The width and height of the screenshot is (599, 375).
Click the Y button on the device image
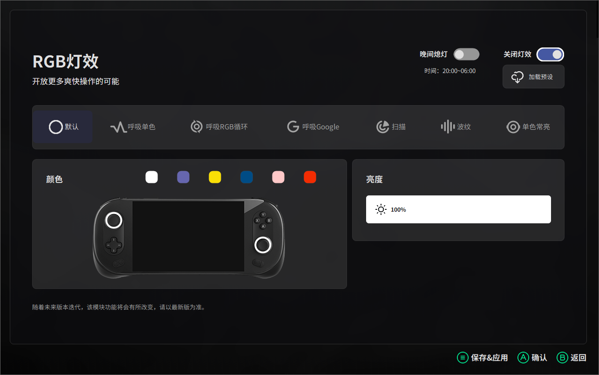point(263,214)
